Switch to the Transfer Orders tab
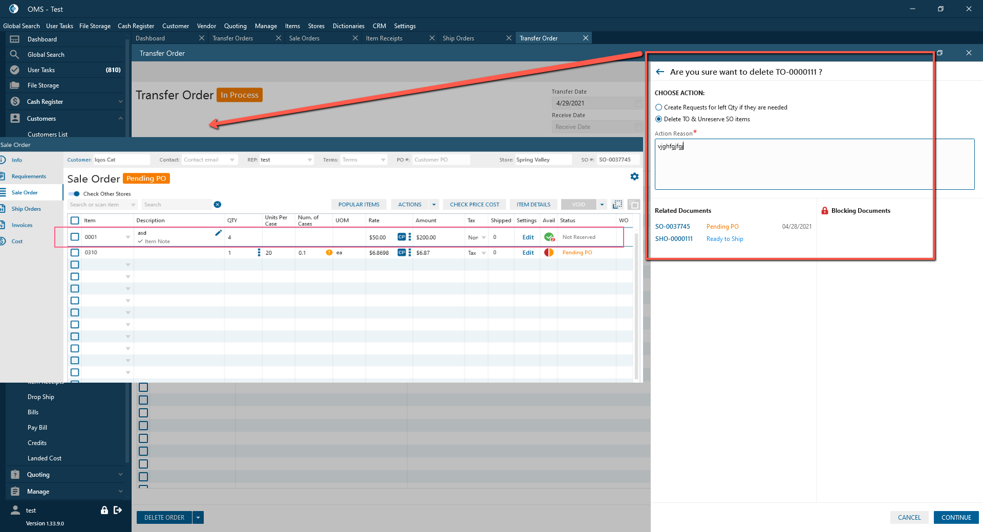The image size is (983, 532). (233, 38)
